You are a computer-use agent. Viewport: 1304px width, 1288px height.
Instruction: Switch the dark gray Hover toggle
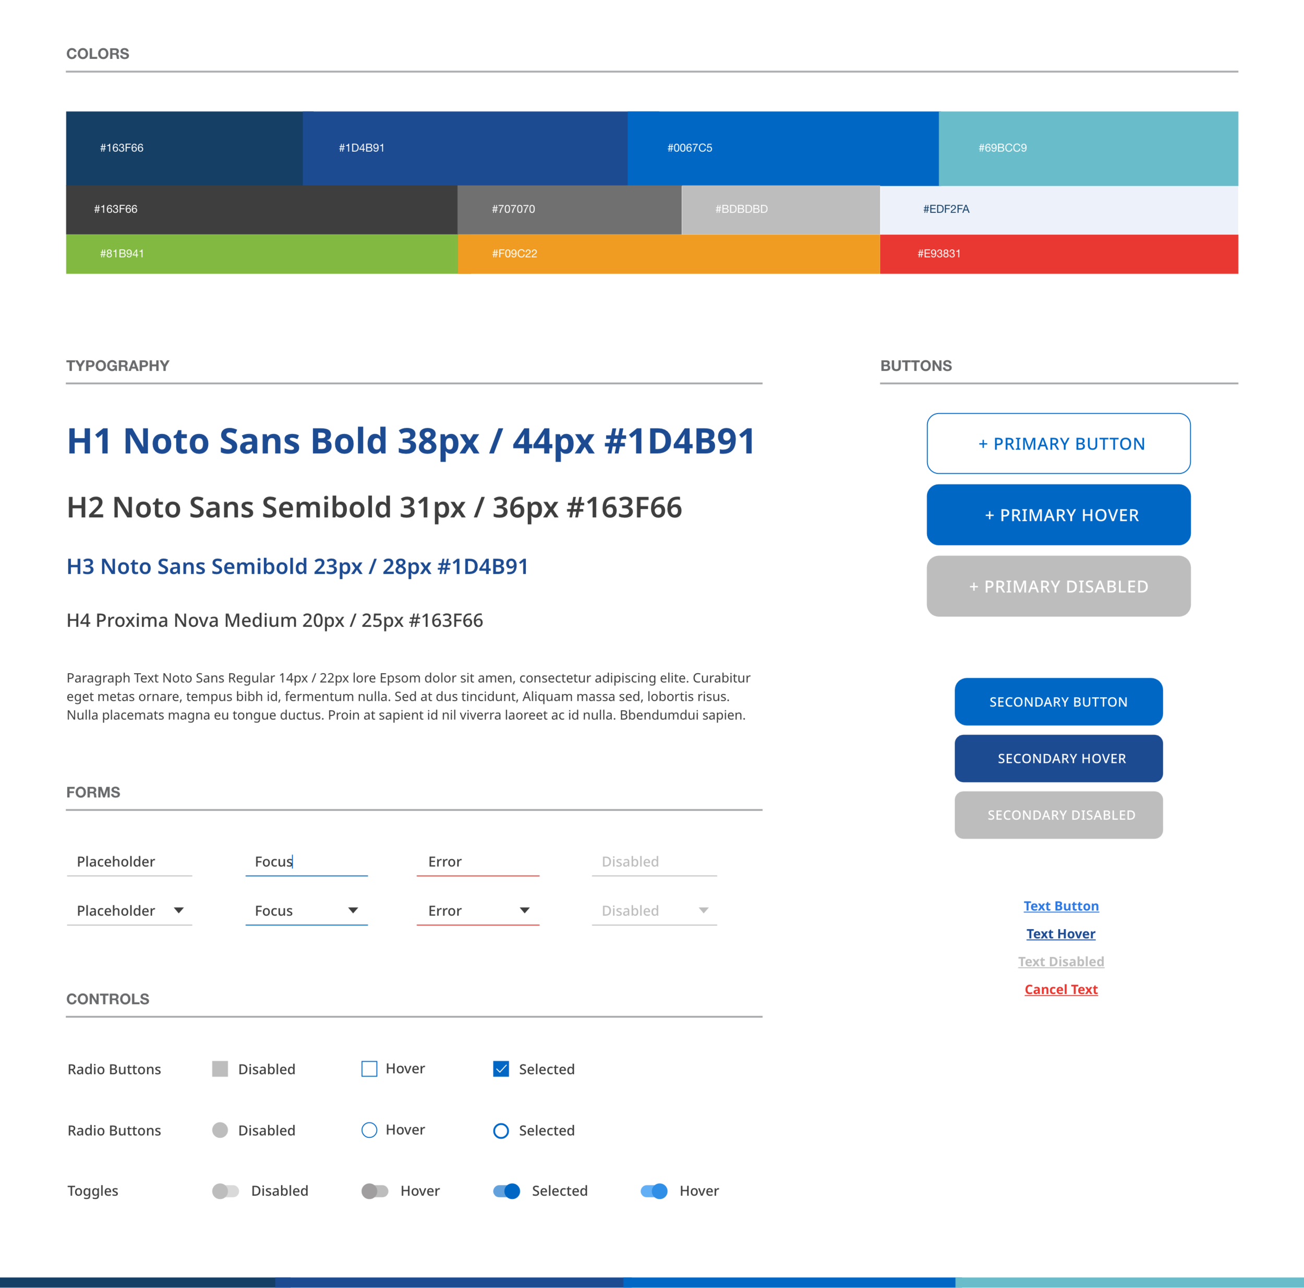(x=375, y=1191)
